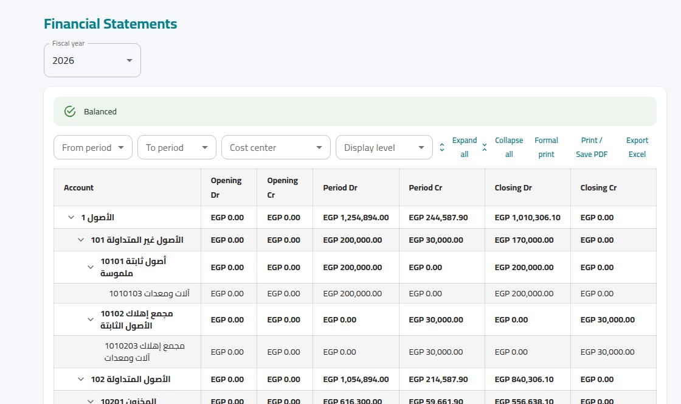Viewport: 681px width, 404px height.
Task: Collapse the 1 الأصول row chevron
Action: click(x=71, y=217)
